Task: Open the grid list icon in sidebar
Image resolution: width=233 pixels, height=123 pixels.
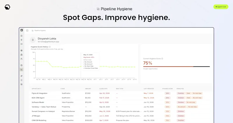Action: tap(22, 80)
